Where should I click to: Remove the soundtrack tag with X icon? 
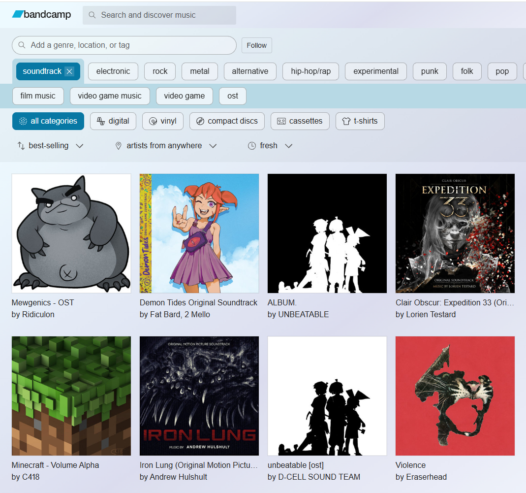click(69, 71)
